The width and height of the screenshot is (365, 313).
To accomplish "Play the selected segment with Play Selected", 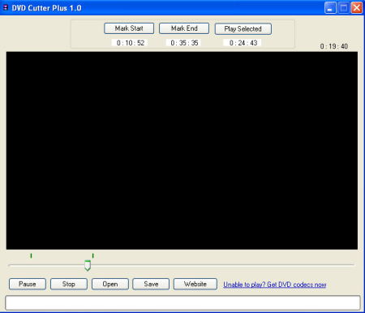I will pyautogui.click(x=243, y=29).
